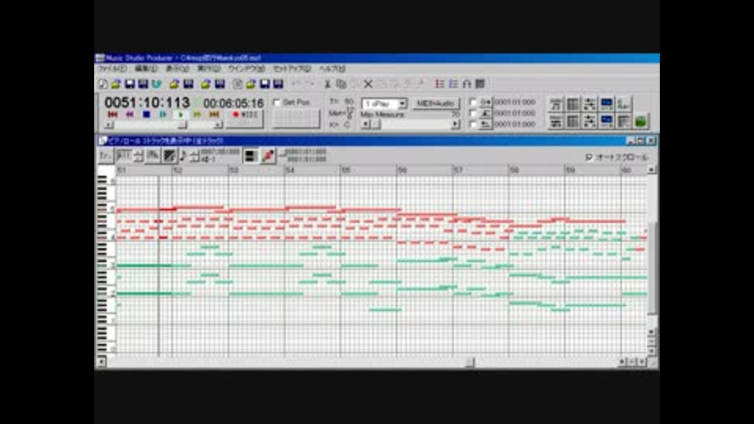Open the 編集 (Edit) menu
The height and width of the screenshot is (424, 754).
(x=146, y=69)
